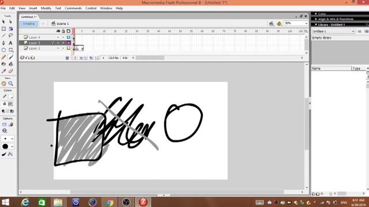Open the View menu
This screenshot has width=369, height=207.
(22, 8)
